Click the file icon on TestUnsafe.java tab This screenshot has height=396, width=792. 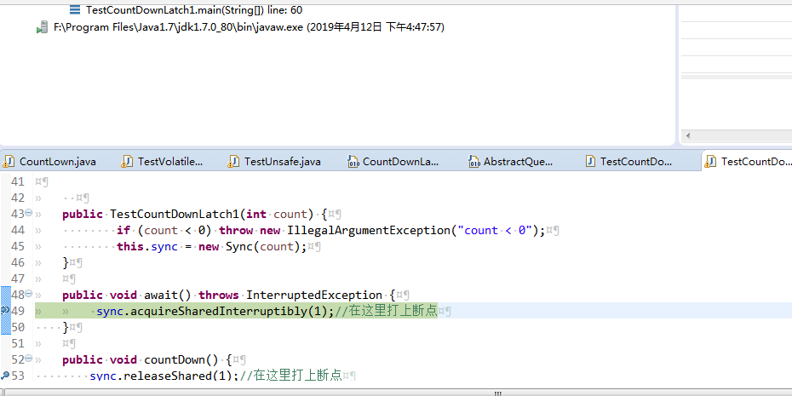tap(234, 162)
